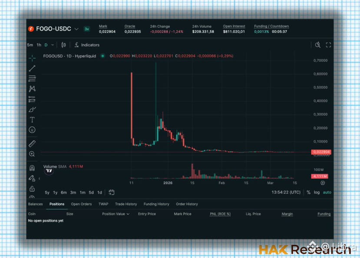Viewport: 360px width, 258px height.
Task: Switch chart to 1h interval
Action: click(39, 45)
